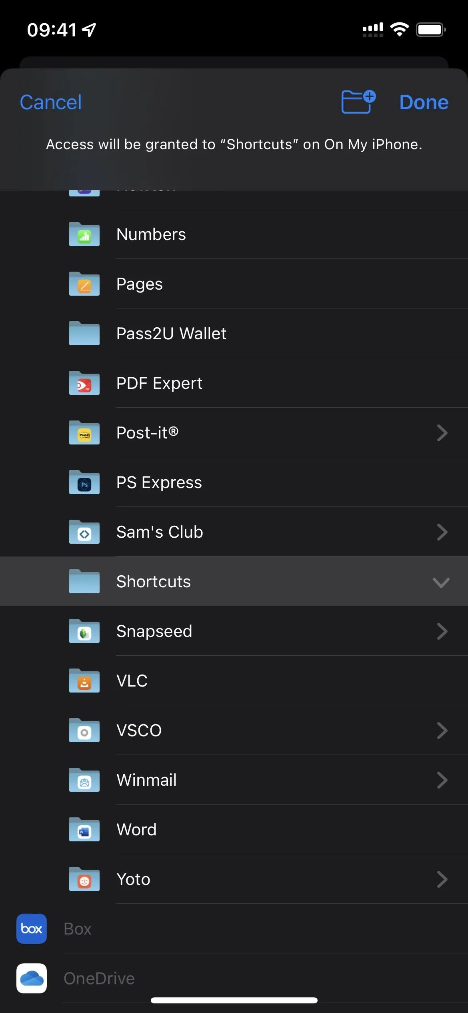This screenshot has height=1013, width=468.
Task: Tap the Post-it® label
Action: pyautogui.click(x=147, y=433)
